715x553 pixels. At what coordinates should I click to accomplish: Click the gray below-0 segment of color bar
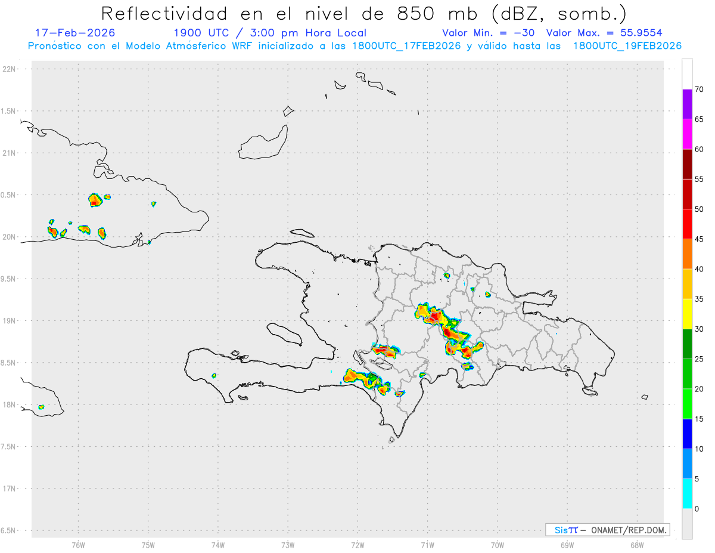click(687, 524)
